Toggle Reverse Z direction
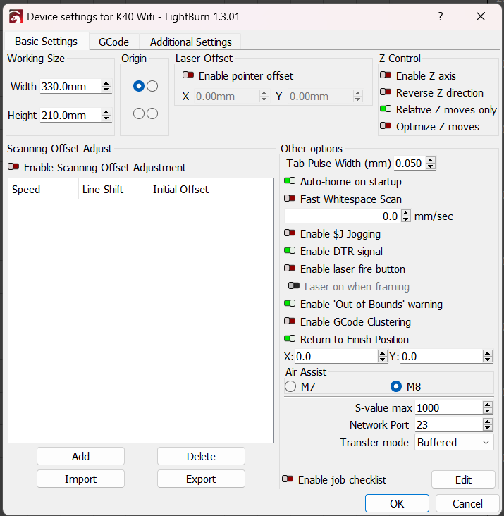504x516 pixels. pos(386,92)
